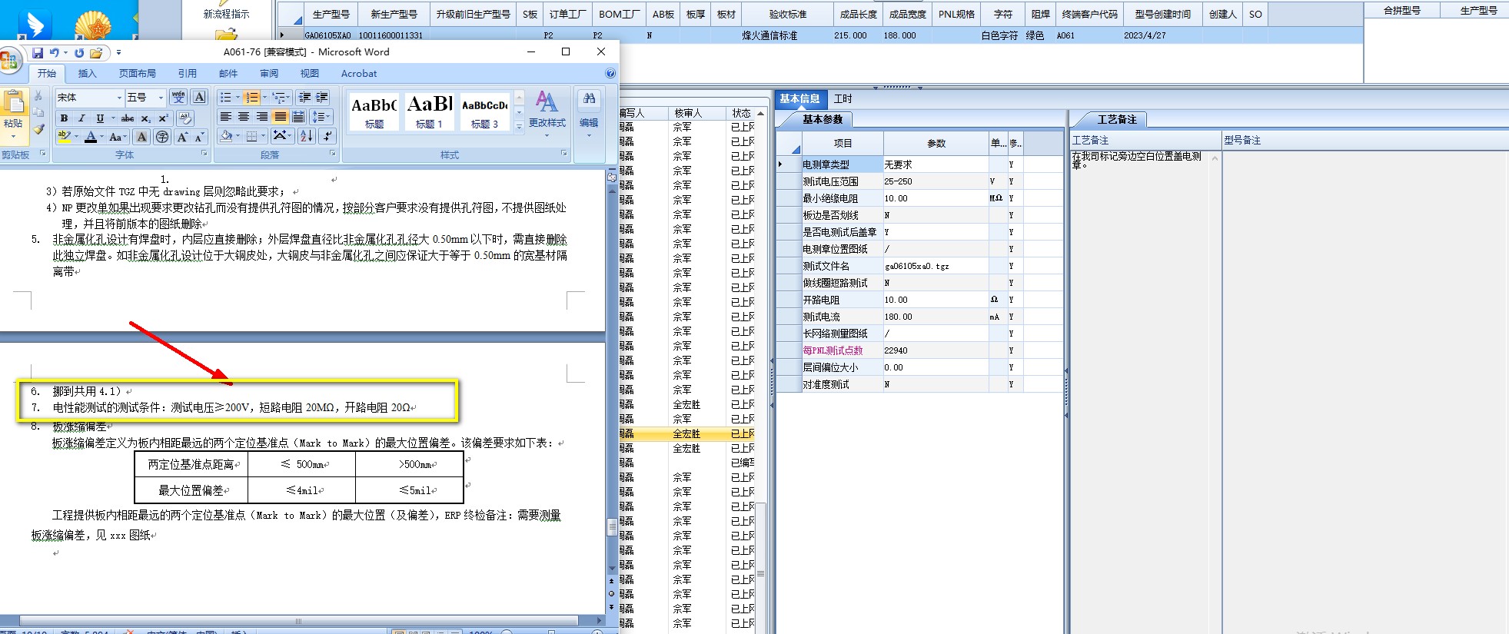Click the Redo icon in quick access toolbar
Viewport: 1509px width, 634px height.
click(x=78, y=53)
